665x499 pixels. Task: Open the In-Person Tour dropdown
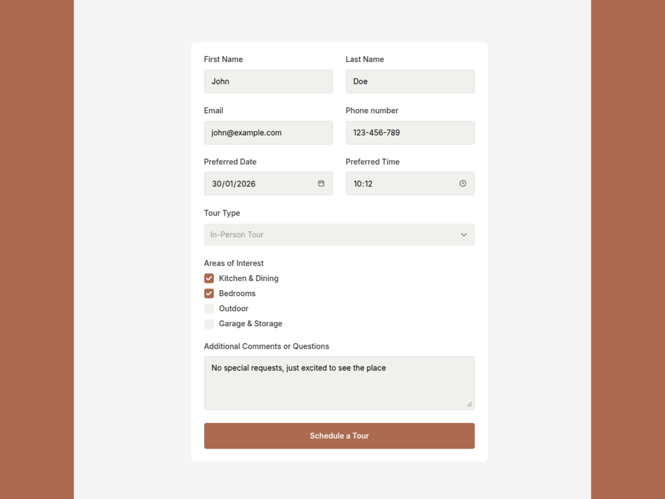332,235
